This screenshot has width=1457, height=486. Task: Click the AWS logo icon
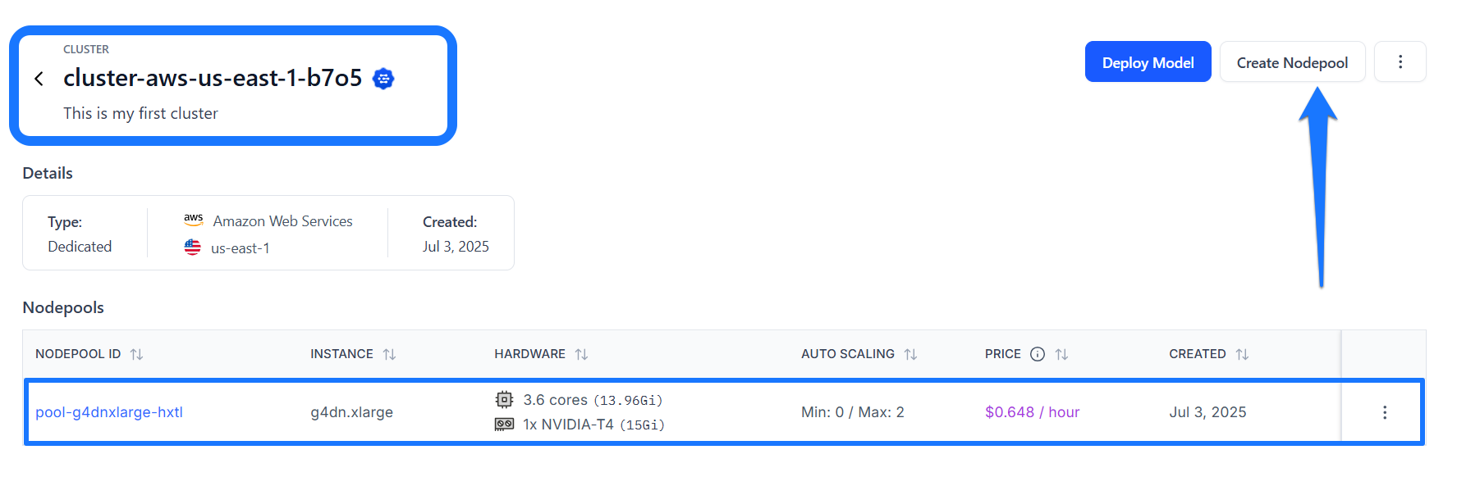pos(194,220)
